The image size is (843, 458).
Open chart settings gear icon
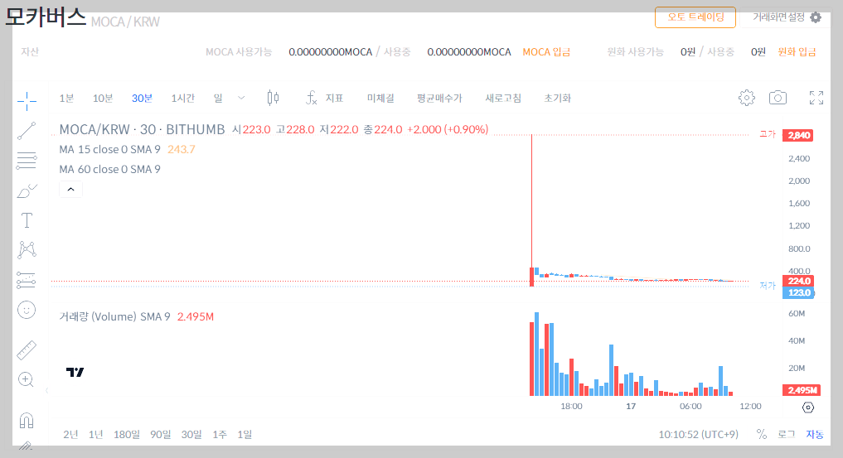(746, 98)
